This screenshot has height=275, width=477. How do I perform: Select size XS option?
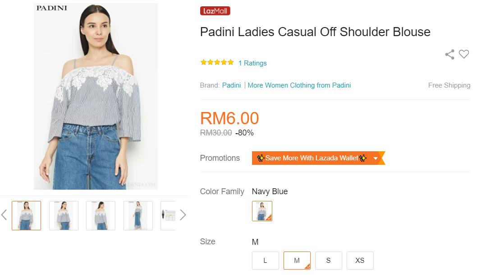click(x=360, y=261)
